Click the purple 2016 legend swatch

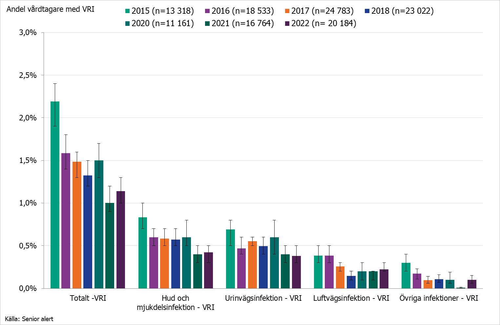pos(207,11)
